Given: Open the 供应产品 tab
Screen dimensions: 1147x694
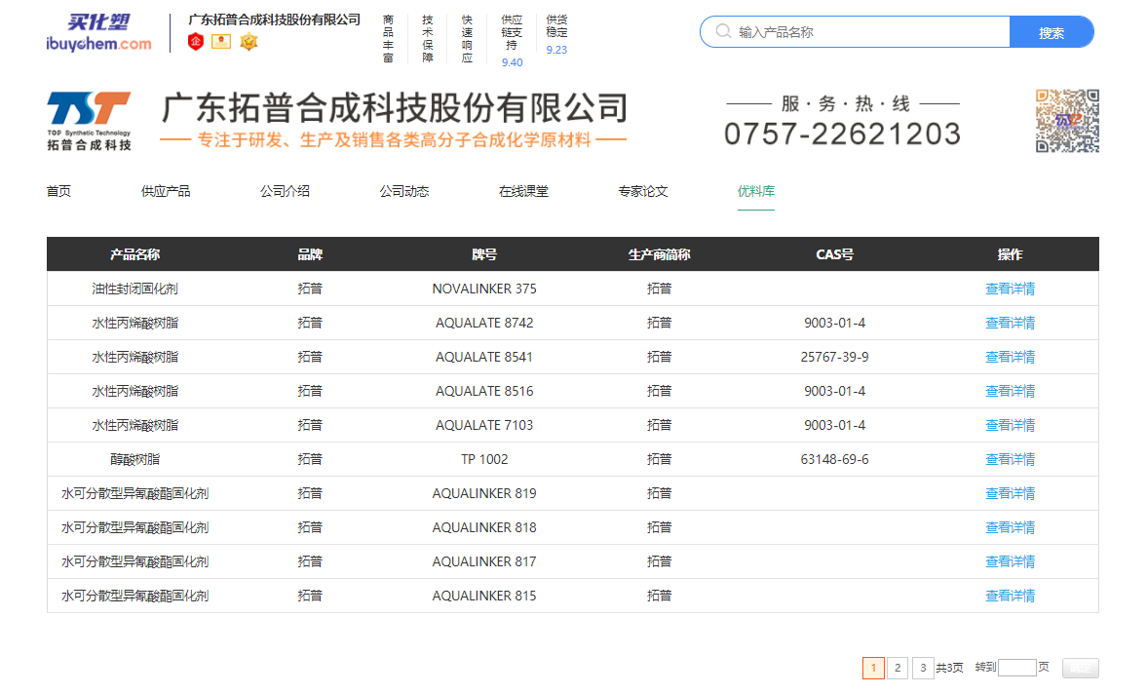Looking at the screenshot, I should [166, 192].
